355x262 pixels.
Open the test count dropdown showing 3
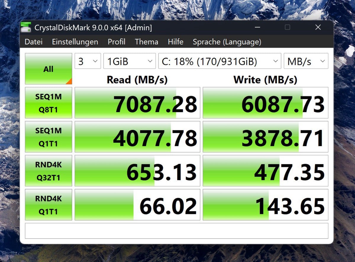click(88, 61)
